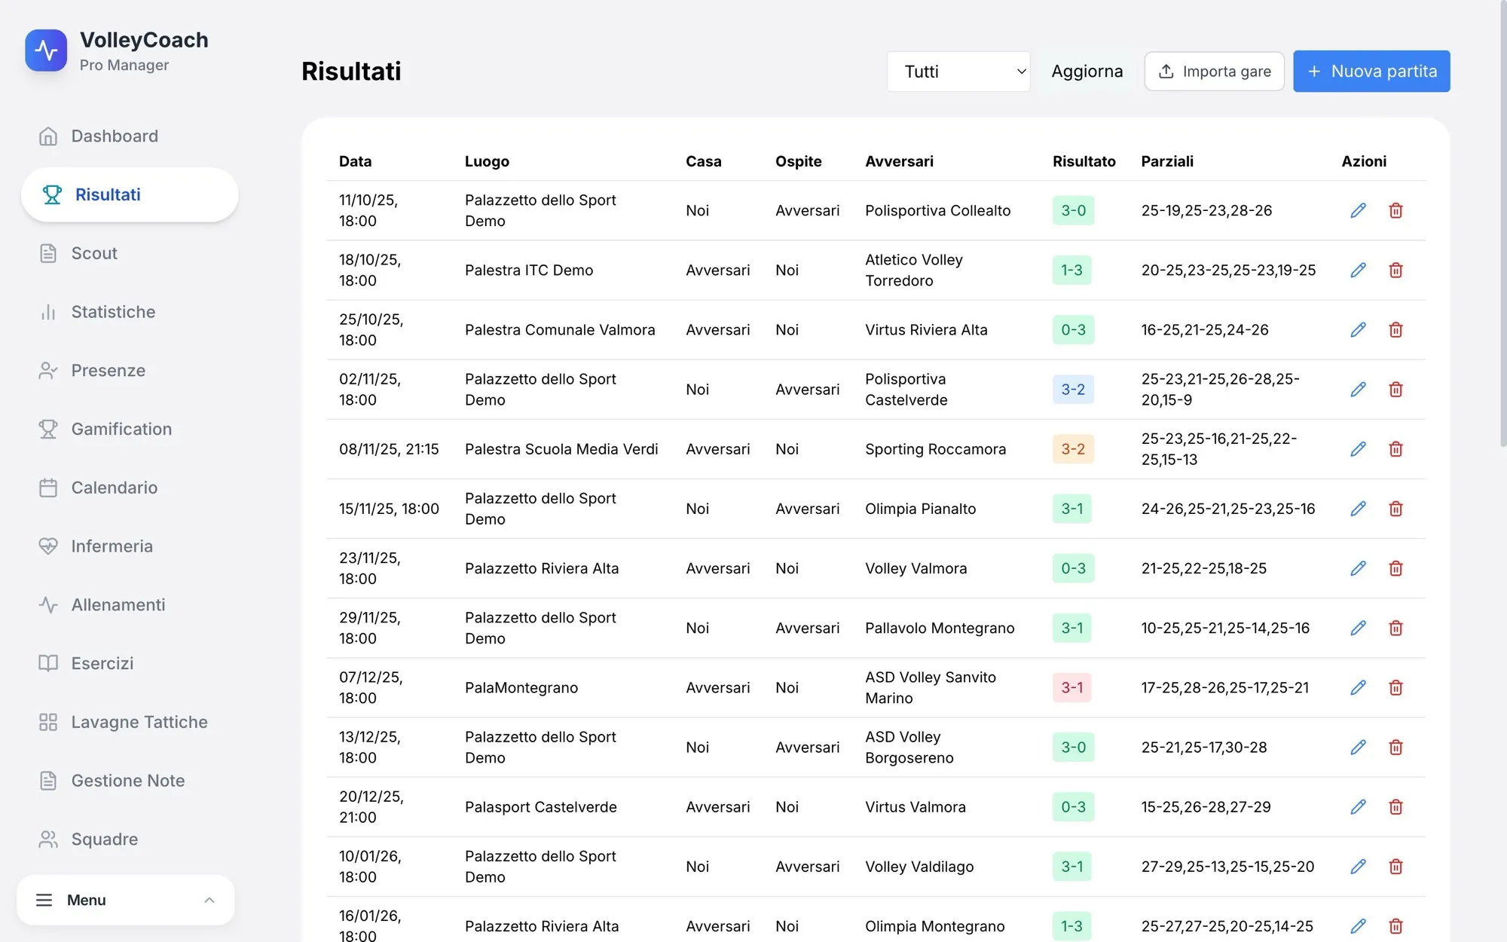Delete the Sporting Roccamora match

pyautogui.click(x=1395, y=449)
